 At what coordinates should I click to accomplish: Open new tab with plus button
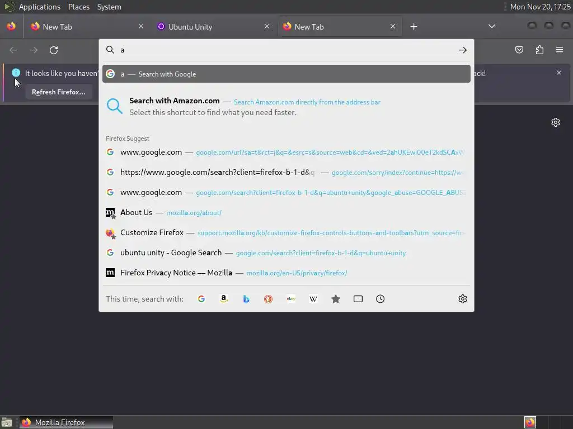[414, 27]
